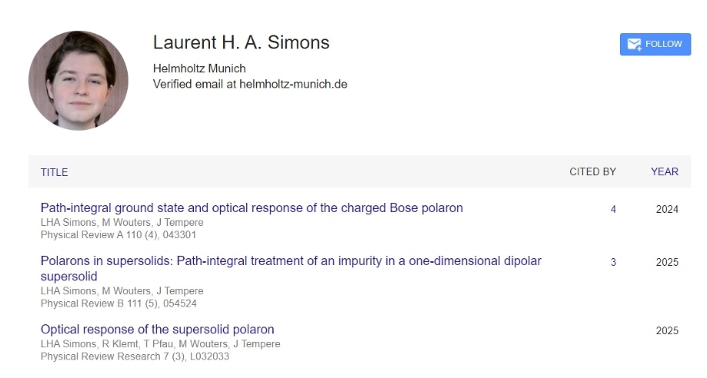Click the 2024 year of the first paper

[667, 209]
